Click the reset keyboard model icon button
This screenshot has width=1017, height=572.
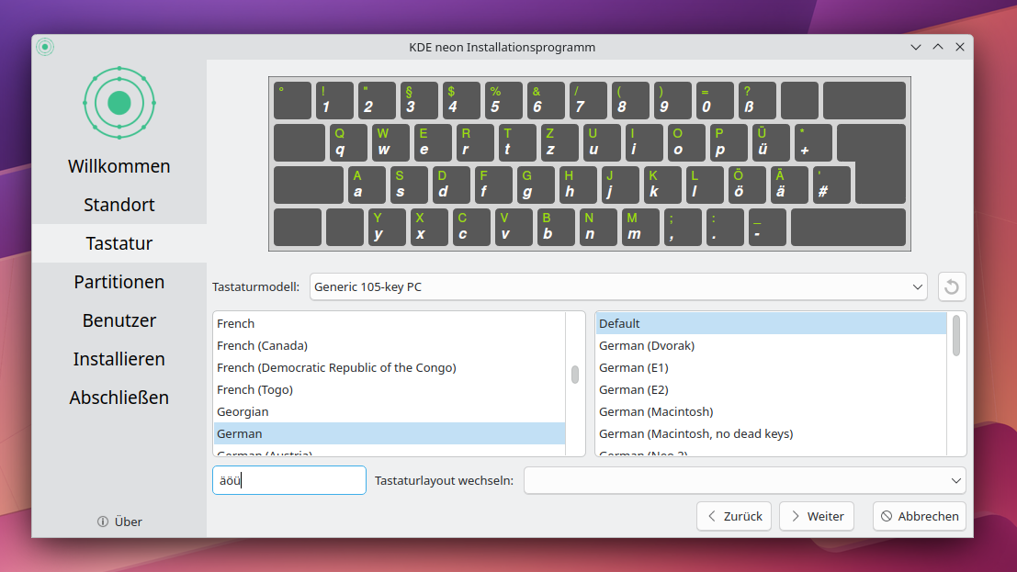[x=952, y=286]
